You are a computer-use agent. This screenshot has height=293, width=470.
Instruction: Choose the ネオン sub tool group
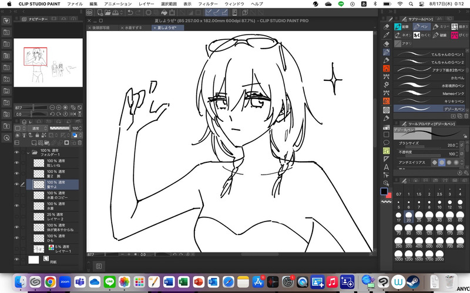tap(402, 35)
